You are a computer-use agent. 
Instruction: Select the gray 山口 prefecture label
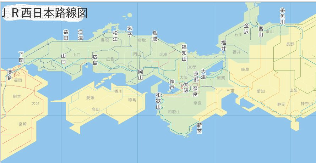click(x=76, y=55)
